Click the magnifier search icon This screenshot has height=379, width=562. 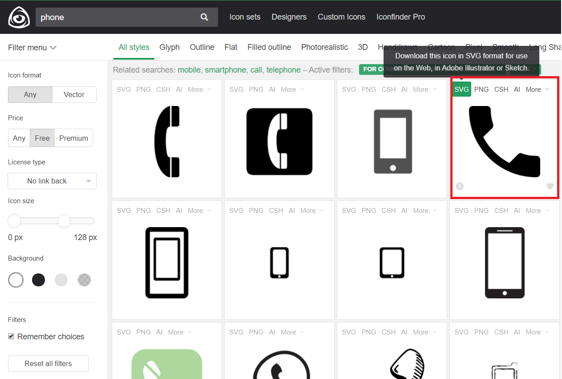[x=204, y=17]
